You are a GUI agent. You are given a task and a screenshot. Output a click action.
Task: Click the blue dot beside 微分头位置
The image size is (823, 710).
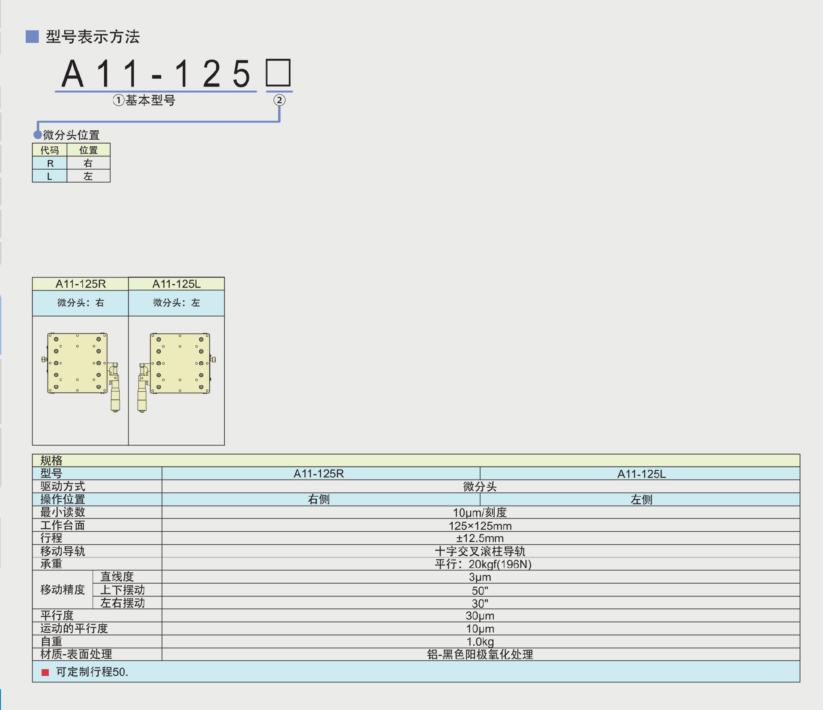(x=38, y=135)
